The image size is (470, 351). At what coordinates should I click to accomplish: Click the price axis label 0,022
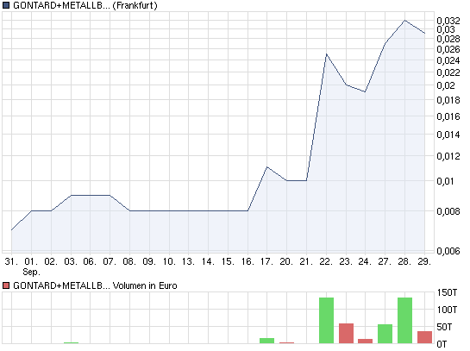pyautogui.click(x=448, y=72)
